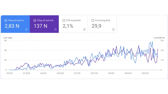Click the 9/8/25 date label
The height and width of the screenshot is (94, 168).
(111, 73)
